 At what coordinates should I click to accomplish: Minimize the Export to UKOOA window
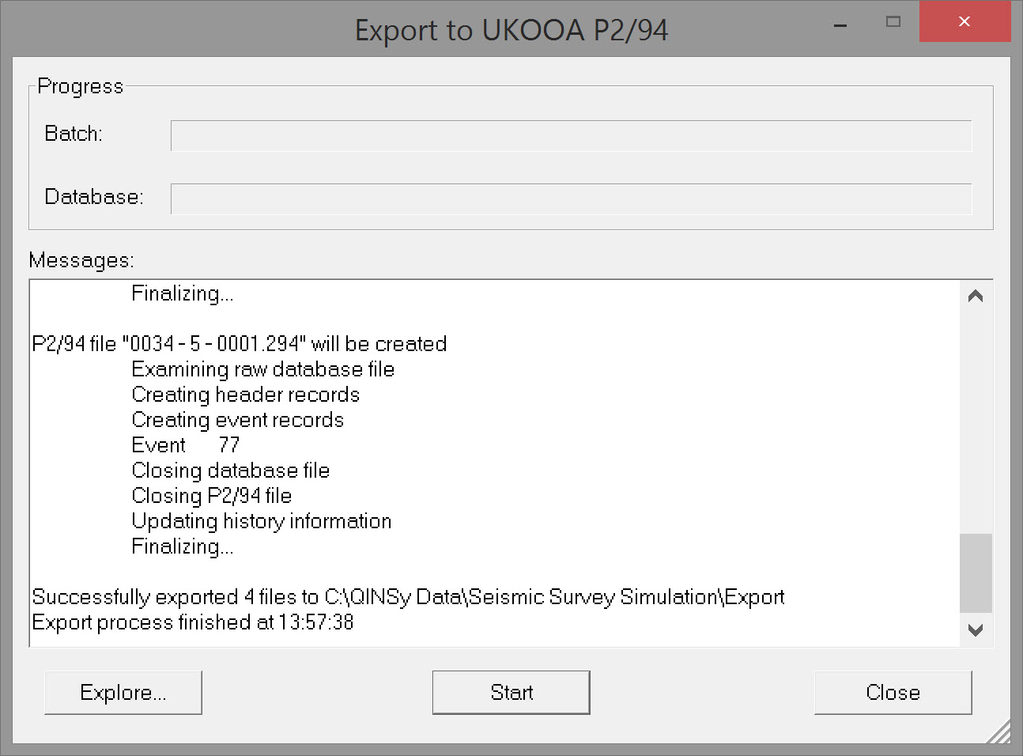[840, 25]
